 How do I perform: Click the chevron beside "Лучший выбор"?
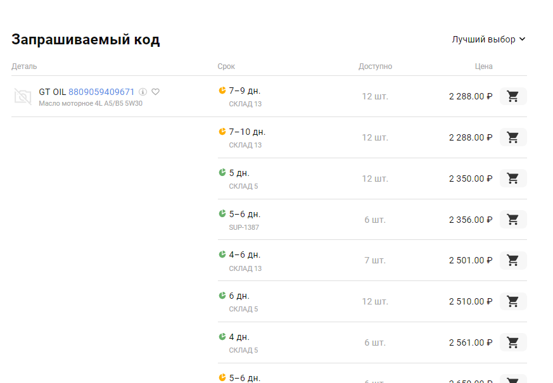523,39
